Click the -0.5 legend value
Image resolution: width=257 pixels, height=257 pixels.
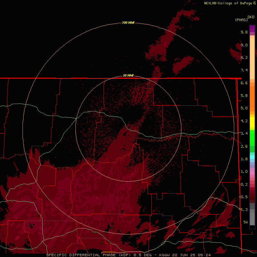243,197
